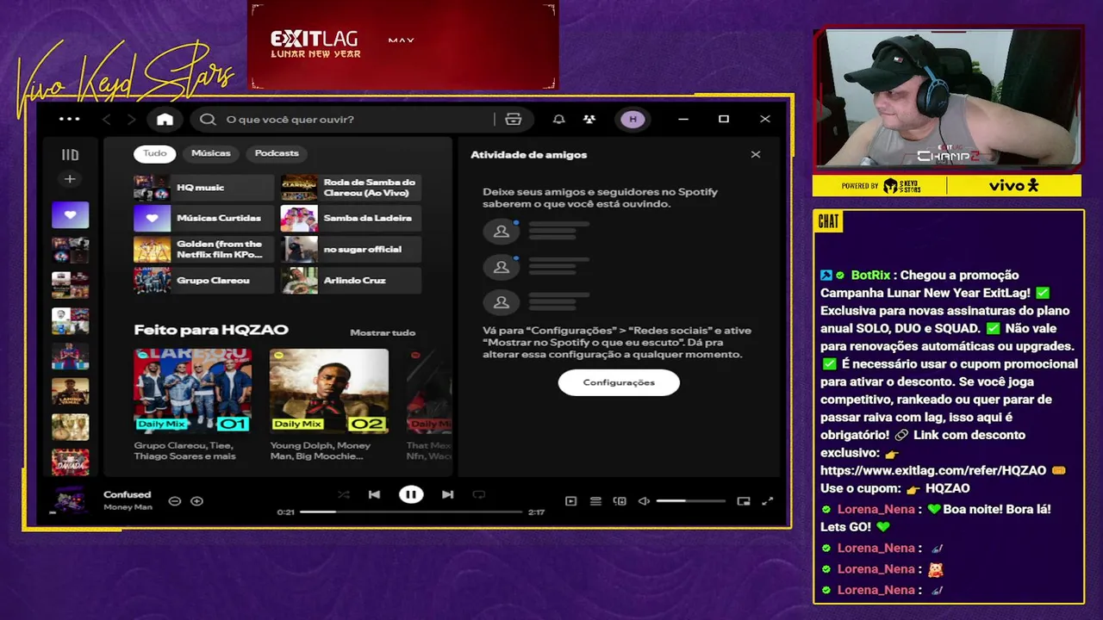1103x620 pixels.
Task: Select the Podcasts filter chip
Action: 277,153
